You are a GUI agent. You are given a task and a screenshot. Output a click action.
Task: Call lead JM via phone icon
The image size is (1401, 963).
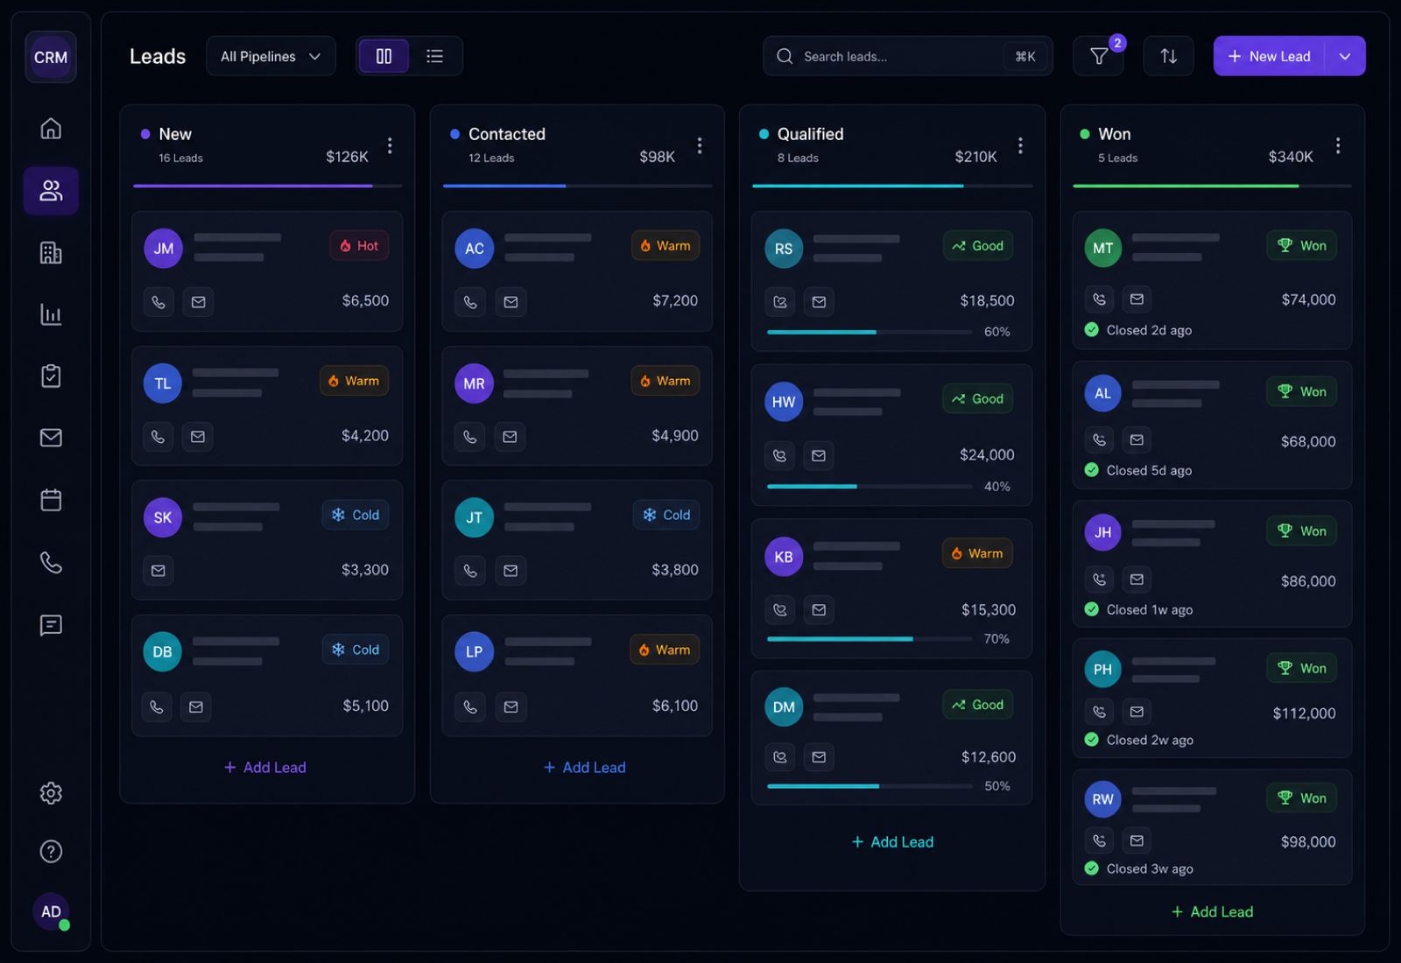tap(158, 302)
